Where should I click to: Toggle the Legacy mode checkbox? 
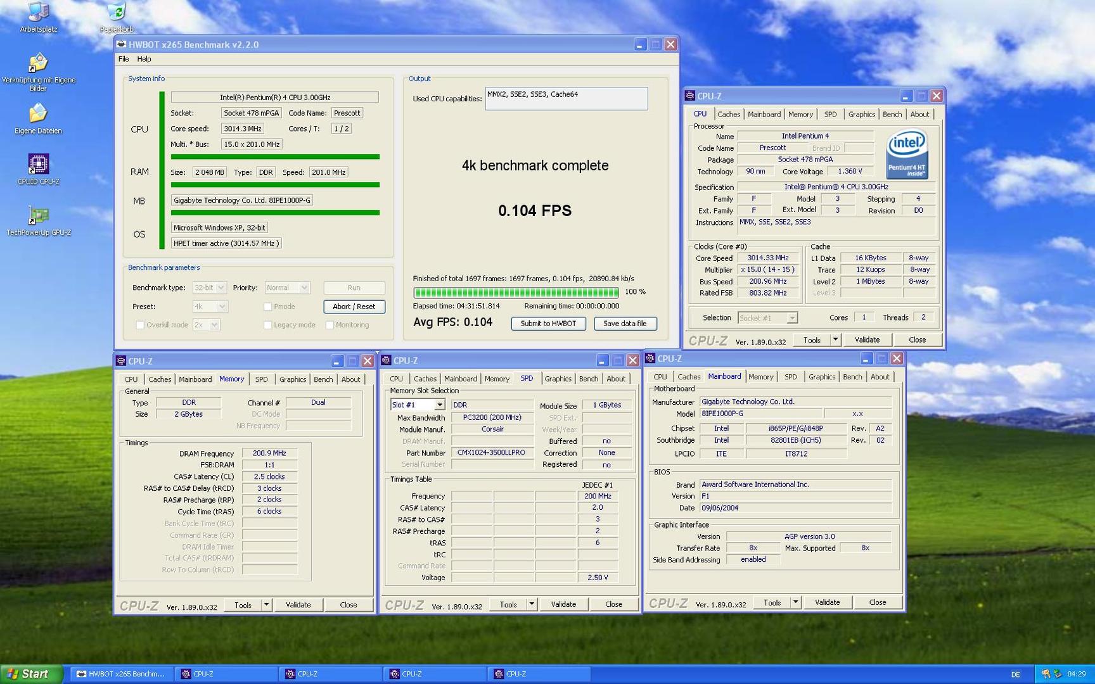(267, 325)
